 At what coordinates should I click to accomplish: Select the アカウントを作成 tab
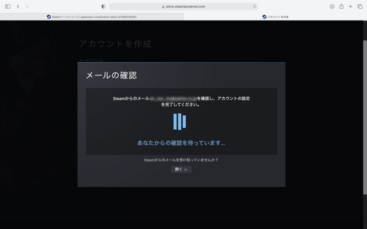275,17
